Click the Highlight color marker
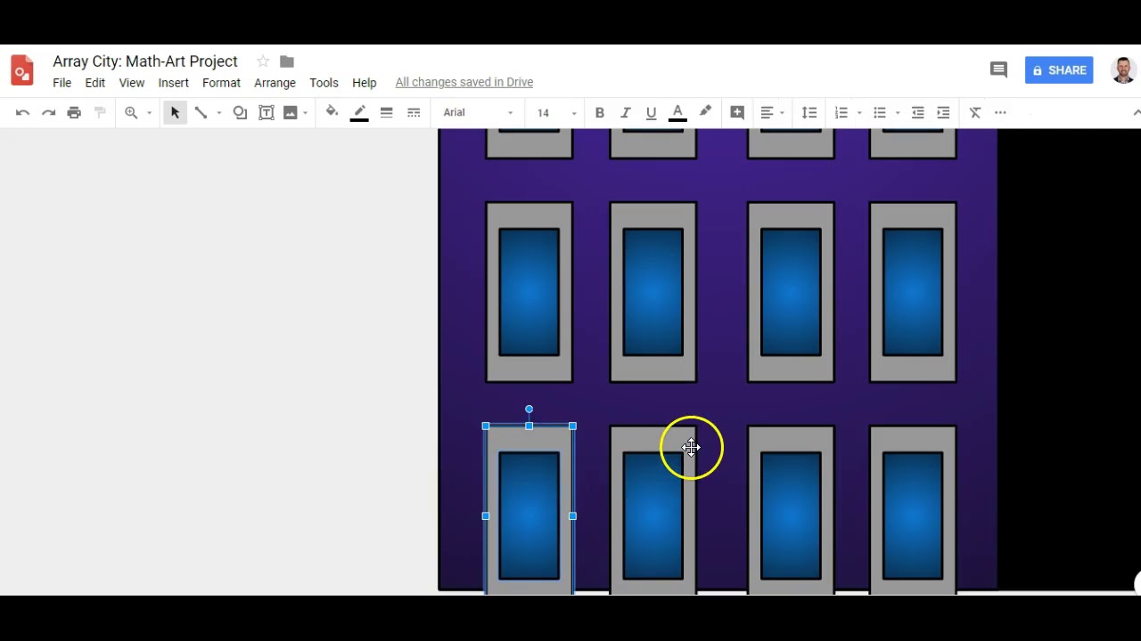The width and height of the screenshot is (1141, 641). click(x=705, y=112)
